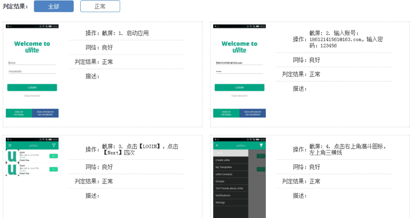Select Tell Friends about uVite menu entry
Screen dimensions: 414x218
231,188
